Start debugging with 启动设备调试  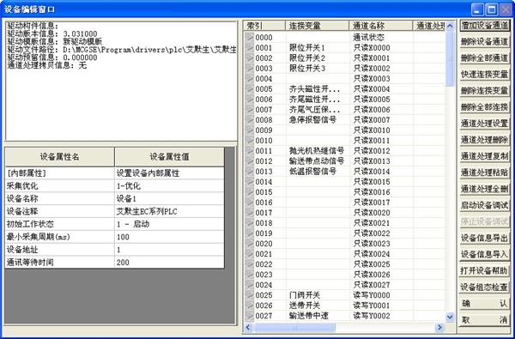(x=484, y=205)
